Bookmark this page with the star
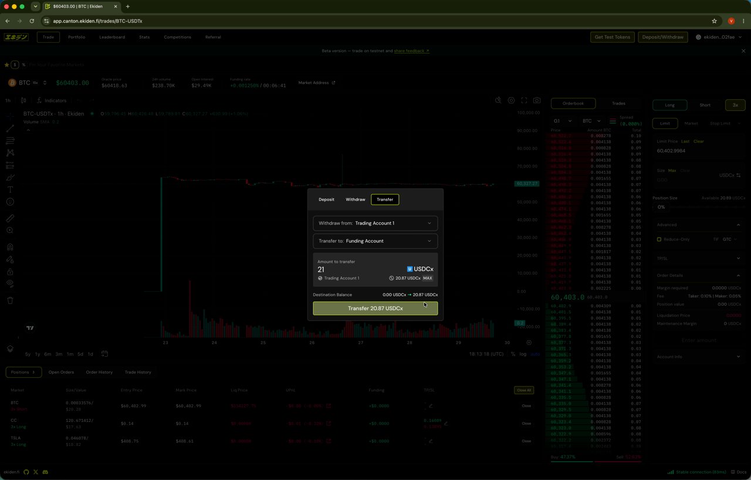The height and width of the screenshot is (480, 751). 714,21
